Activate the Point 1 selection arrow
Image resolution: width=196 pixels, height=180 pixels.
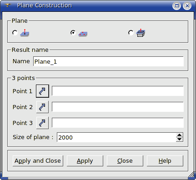42,91
